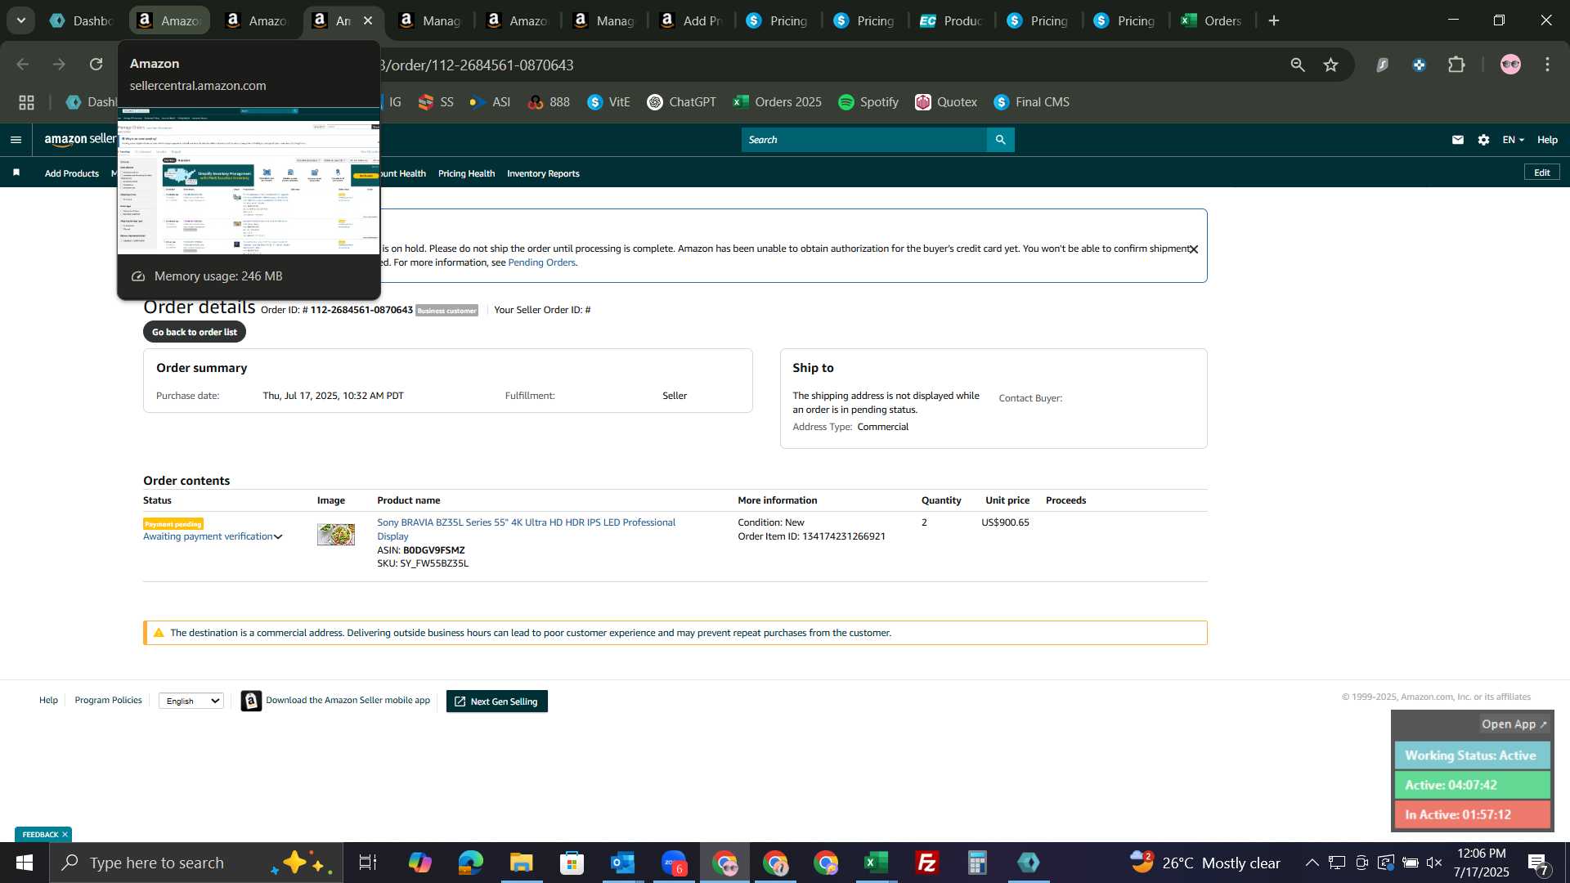Screen dimensions: 1570x883
Task: Expand the tab search dropdown arrow
Action: click(x=20, y=20)
